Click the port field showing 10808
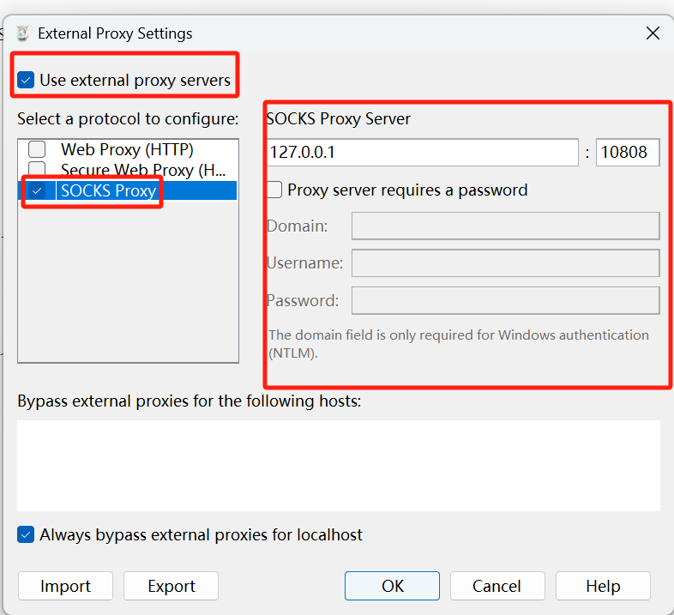Screen dimensions: 674x615 click(628, 153)
